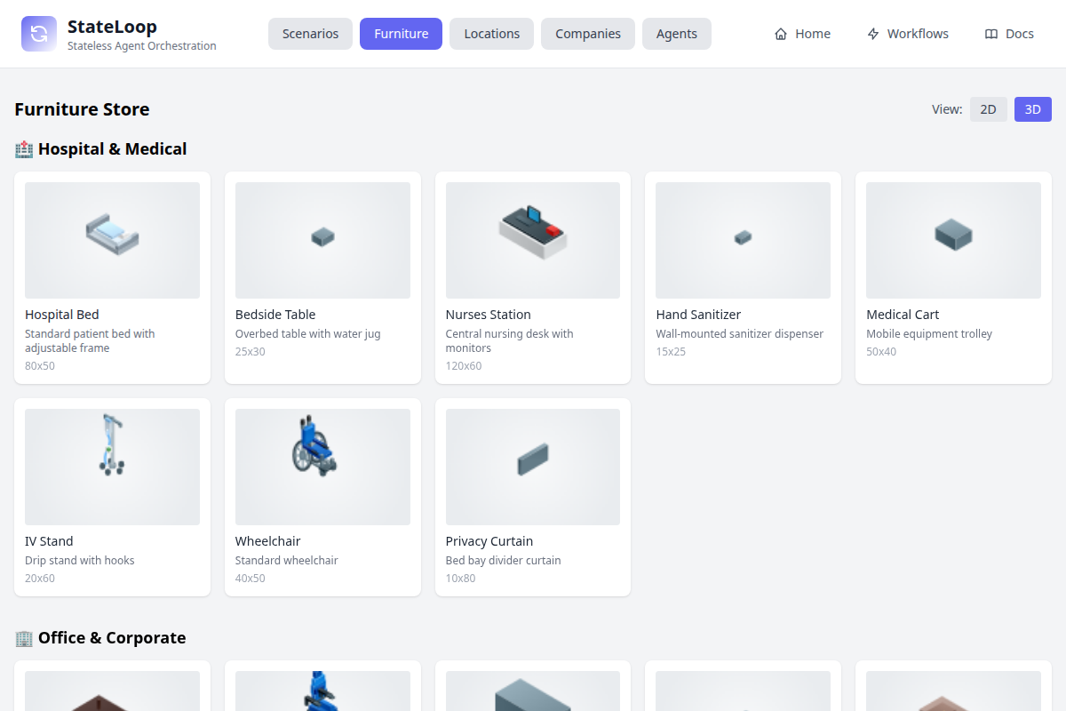Select the Furniture tab
1066x711 pixels.
401,34
